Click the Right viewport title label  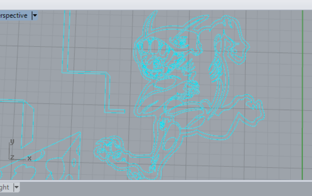(5, 187)
